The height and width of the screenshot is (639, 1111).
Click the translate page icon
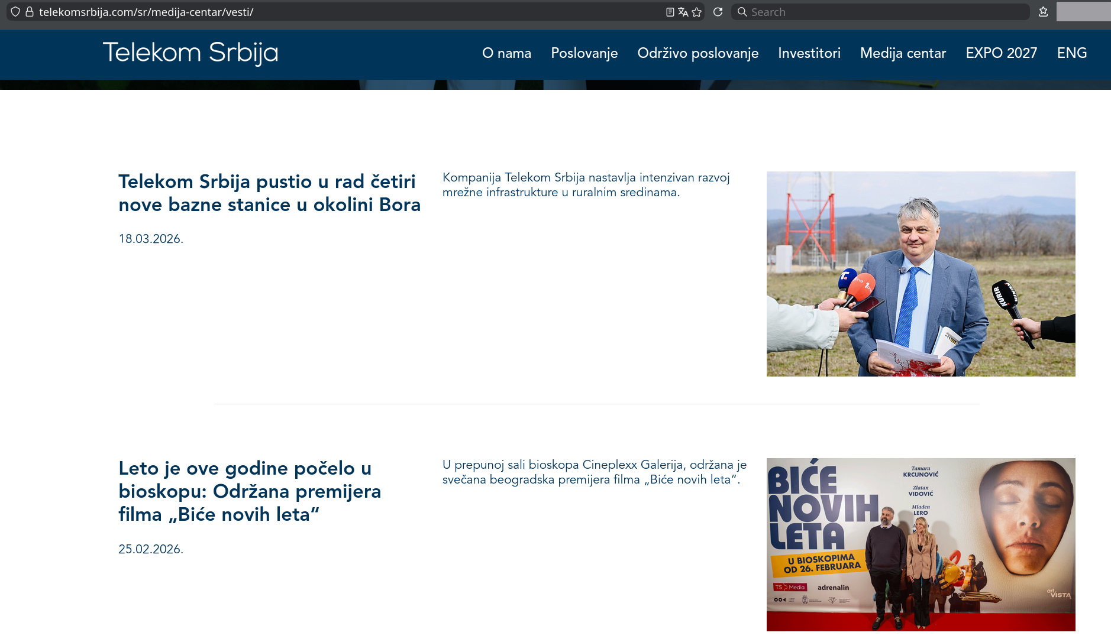[683, 12]
